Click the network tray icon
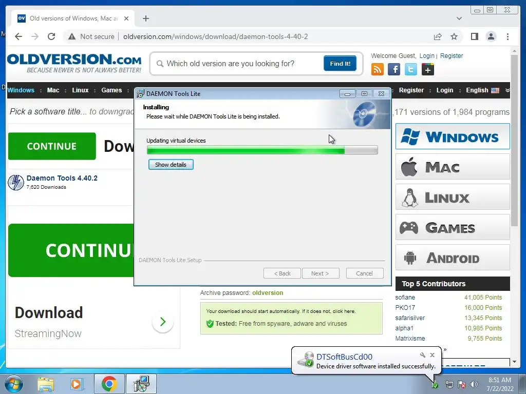526x394 pixels. [449, 384]
